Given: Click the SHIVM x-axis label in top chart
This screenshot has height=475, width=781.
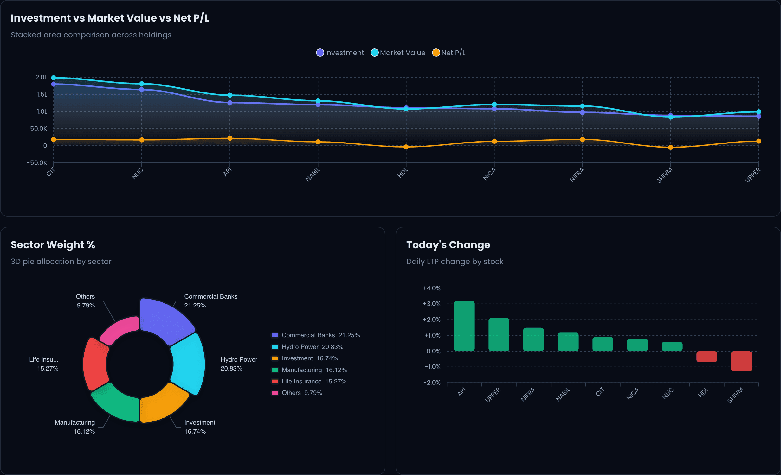Looking at the screenshot, I should coord(664,175).
